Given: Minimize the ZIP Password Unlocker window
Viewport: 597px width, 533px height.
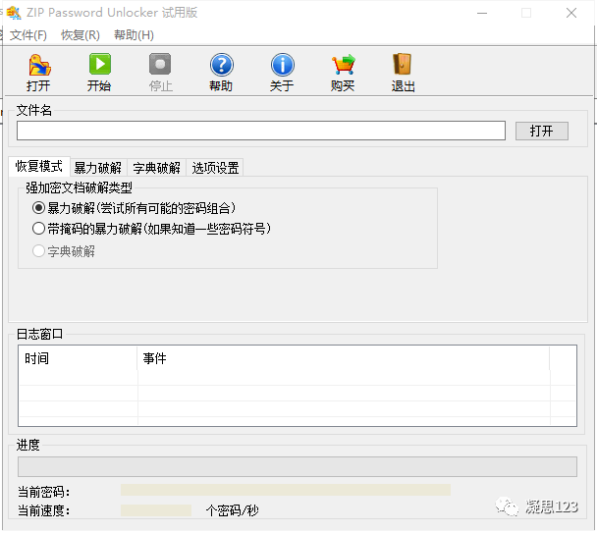Looking at the screenshot, I should 482,13.
